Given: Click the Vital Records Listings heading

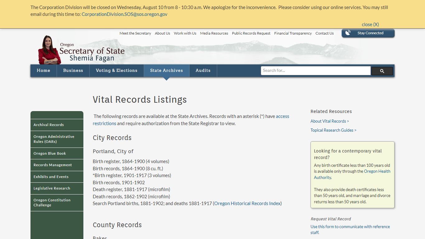Looking at the screenshot, I should 140,100.
